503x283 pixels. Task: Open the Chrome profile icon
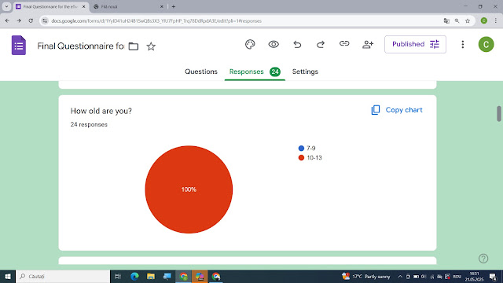(484, 21)
